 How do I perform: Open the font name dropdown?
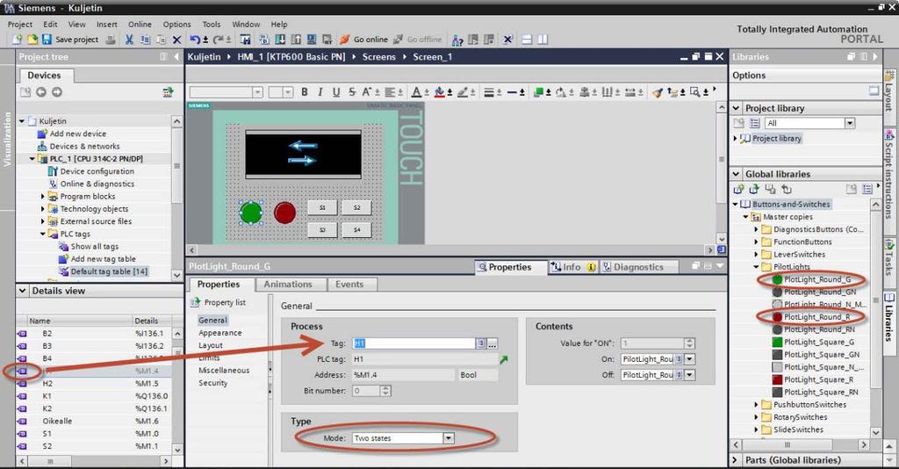(x=257, y=91)
